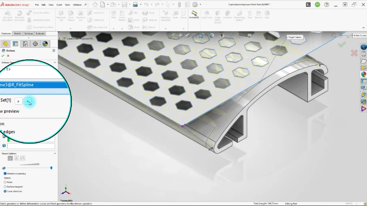Open the Insert menu
367x206 pixels.
[59, 5]
